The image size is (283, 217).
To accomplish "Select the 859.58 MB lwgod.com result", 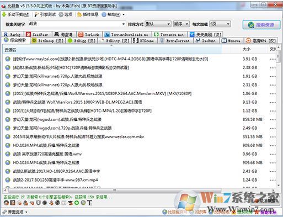I will pos(139,119).
